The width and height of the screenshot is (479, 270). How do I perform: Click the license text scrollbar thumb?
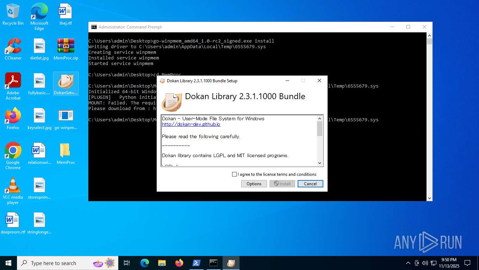[320, 129]
